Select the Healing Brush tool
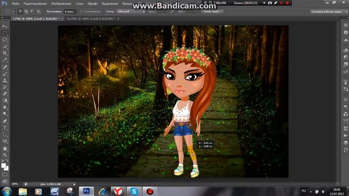 [x=5, y=66]
